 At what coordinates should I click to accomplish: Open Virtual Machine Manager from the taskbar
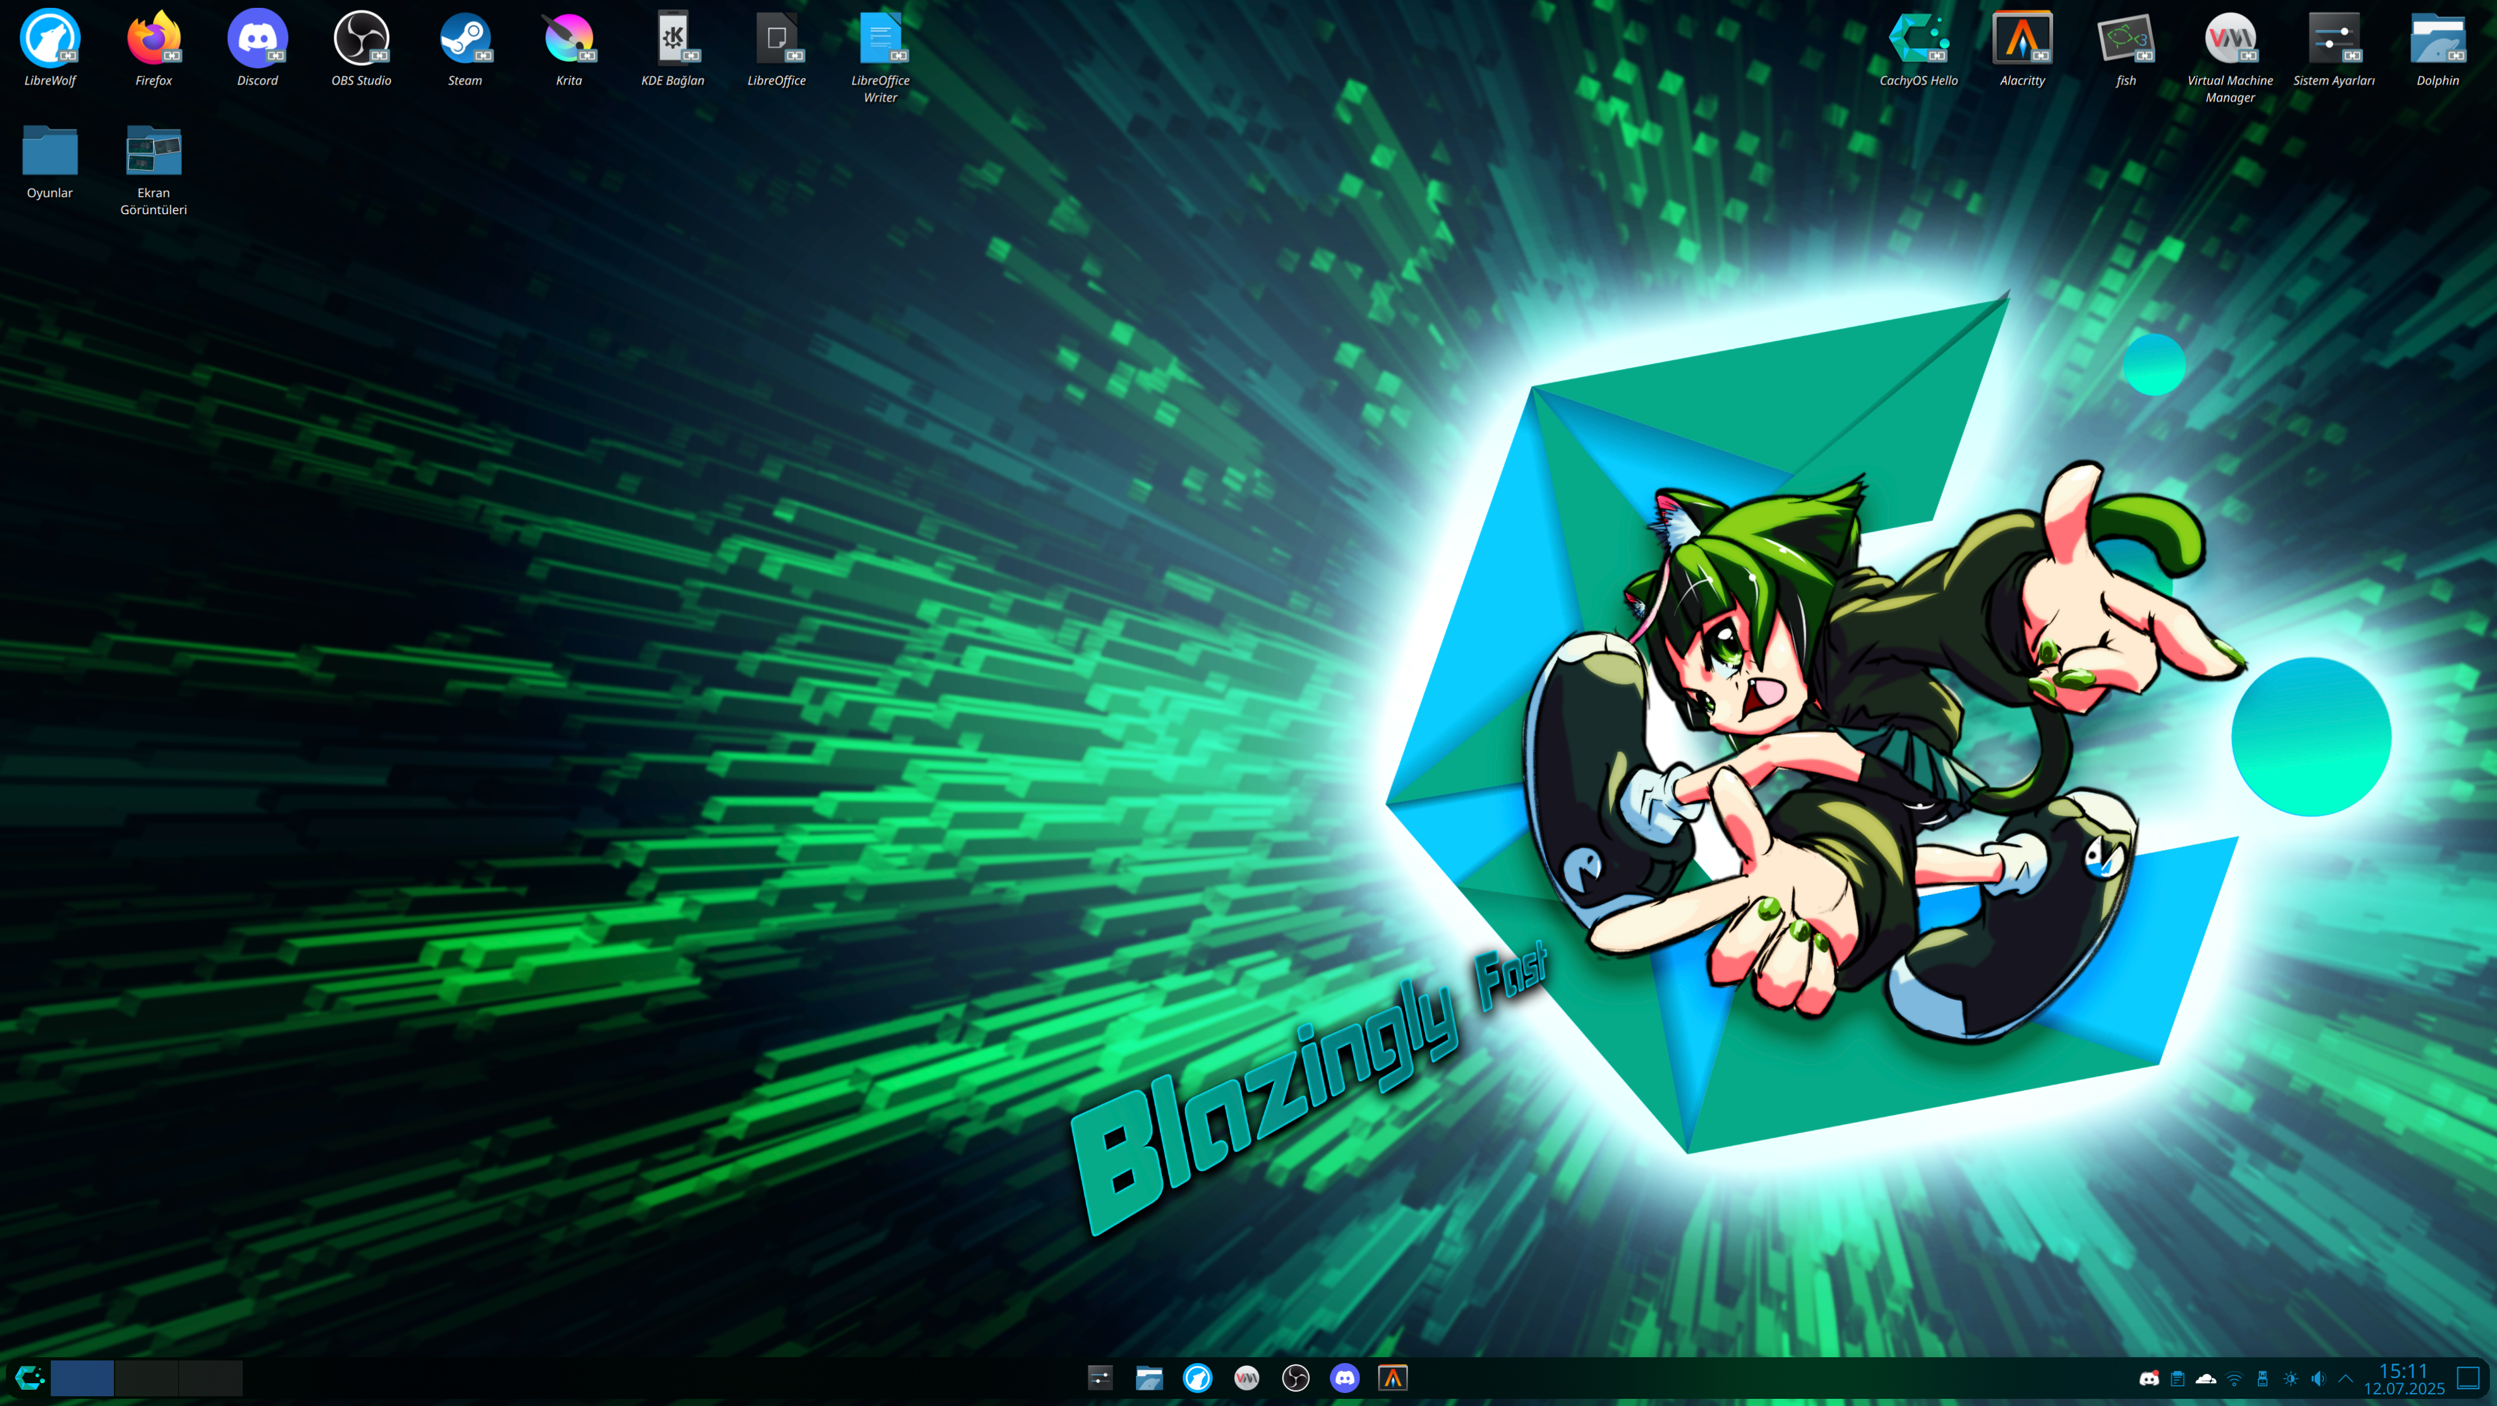[1247, 1377]
